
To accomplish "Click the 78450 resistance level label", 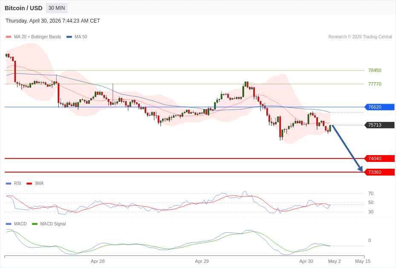I will point(375,70).
